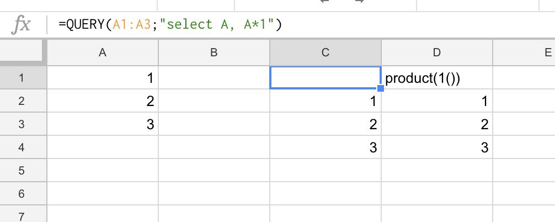This screenshot has height=222, width=555.
Task: Click cell A1 with value 1
Action: (x=103, y=78)
